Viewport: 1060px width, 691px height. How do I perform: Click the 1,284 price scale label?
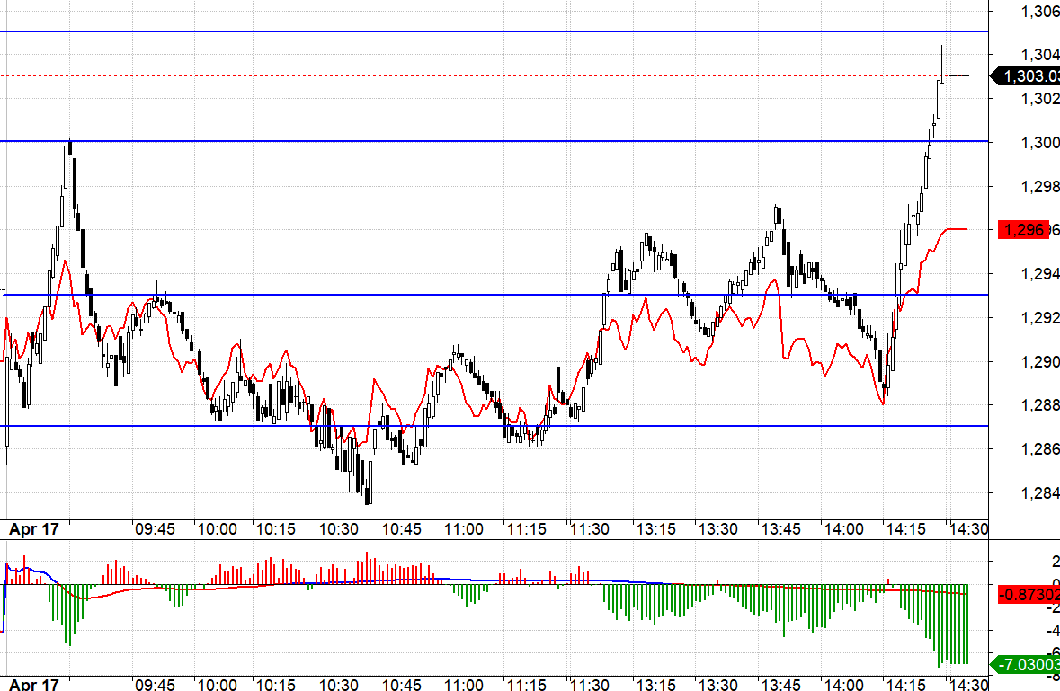coord(1038,492)
